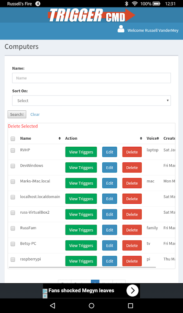Viewport: 183px width, 313px height.
Task: Edit the Betsy-PC computer
Action: point(110,245)
